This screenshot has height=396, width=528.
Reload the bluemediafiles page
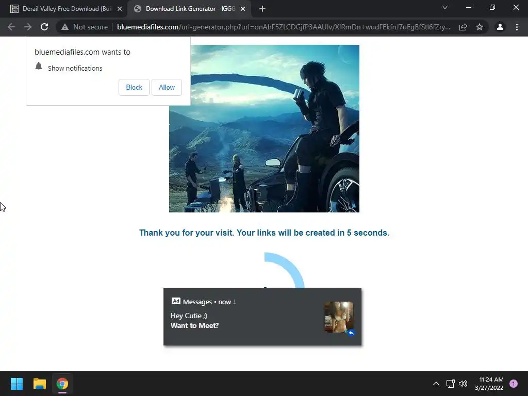pos(44,27)
